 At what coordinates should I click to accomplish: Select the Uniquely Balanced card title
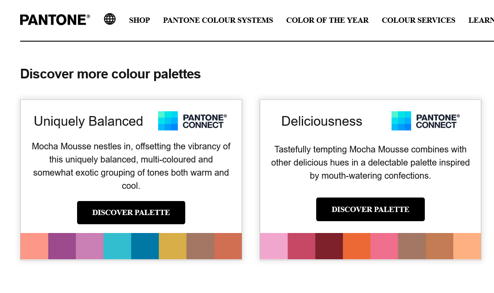coord(88,121)
